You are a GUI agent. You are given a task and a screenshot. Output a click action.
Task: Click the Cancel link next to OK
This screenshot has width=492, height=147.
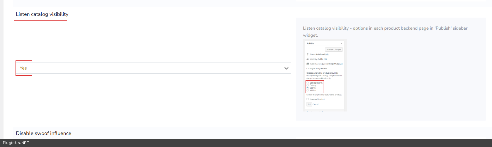coord(315,104)
